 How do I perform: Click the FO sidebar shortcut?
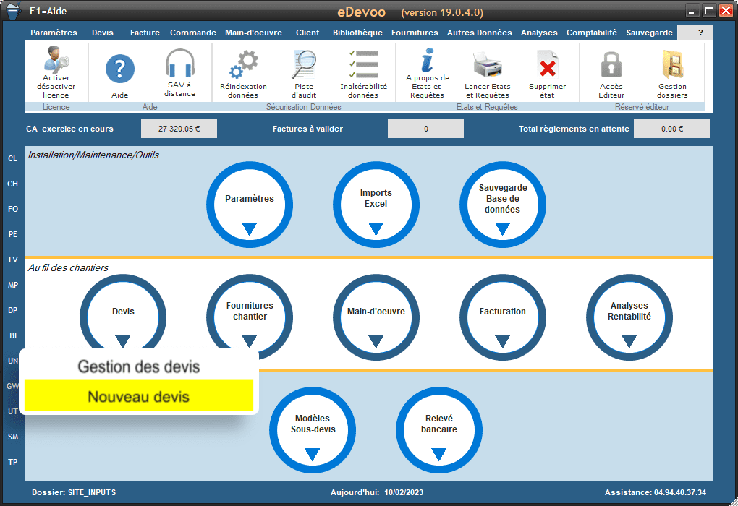tap(13, 209)
